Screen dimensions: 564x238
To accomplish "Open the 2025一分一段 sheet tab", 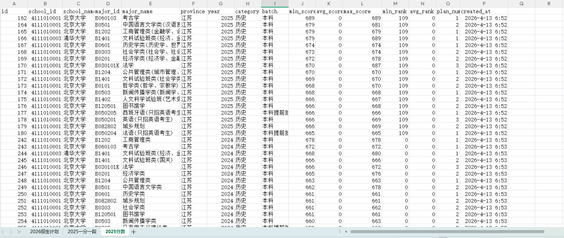I will (82, 232).
